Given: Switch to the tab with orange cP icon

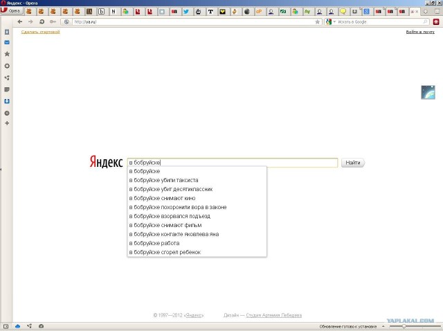Looking at the screenshot, I should click(x=259, y=12).
